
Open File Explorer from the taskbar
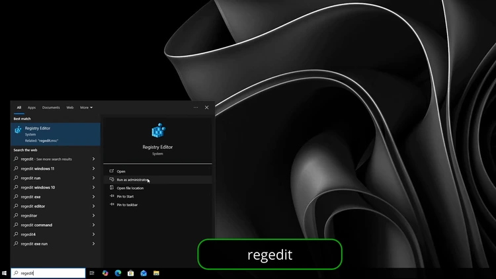(x=156, y=273)
